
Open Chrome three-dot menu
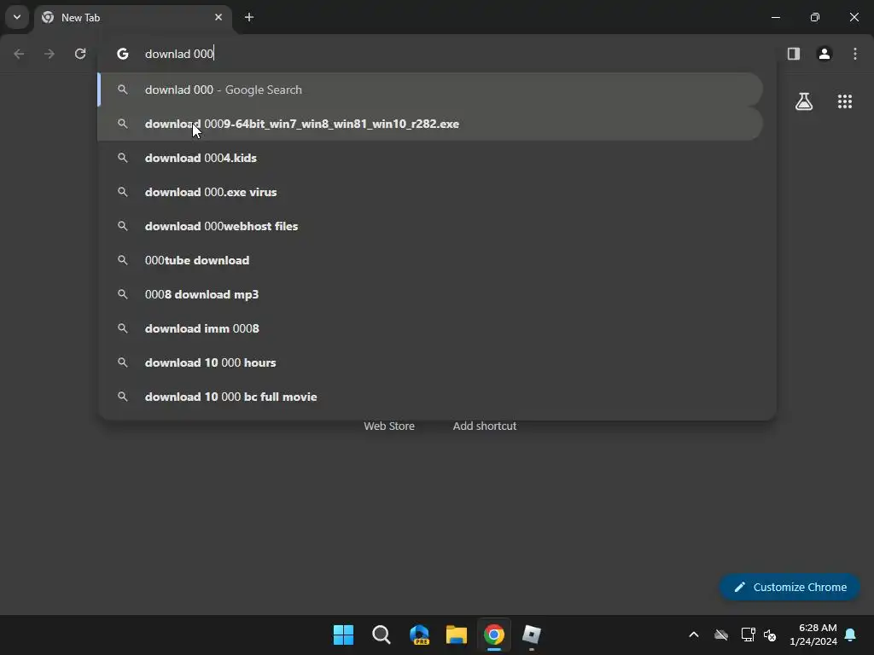click(855, 54)
